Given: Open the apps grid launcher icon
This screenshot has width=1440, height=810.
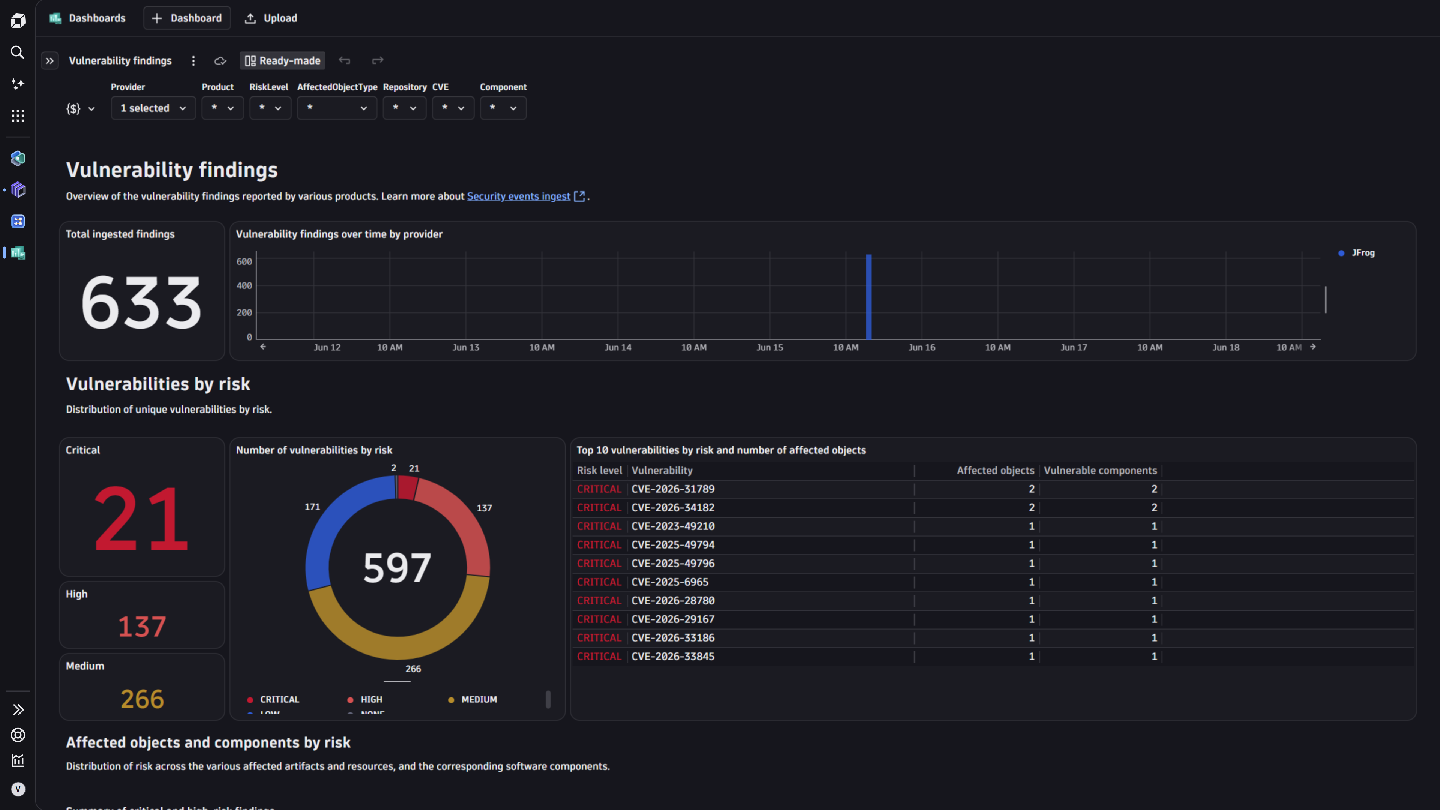Looking at the screenshot, I should tap(18, 116).
